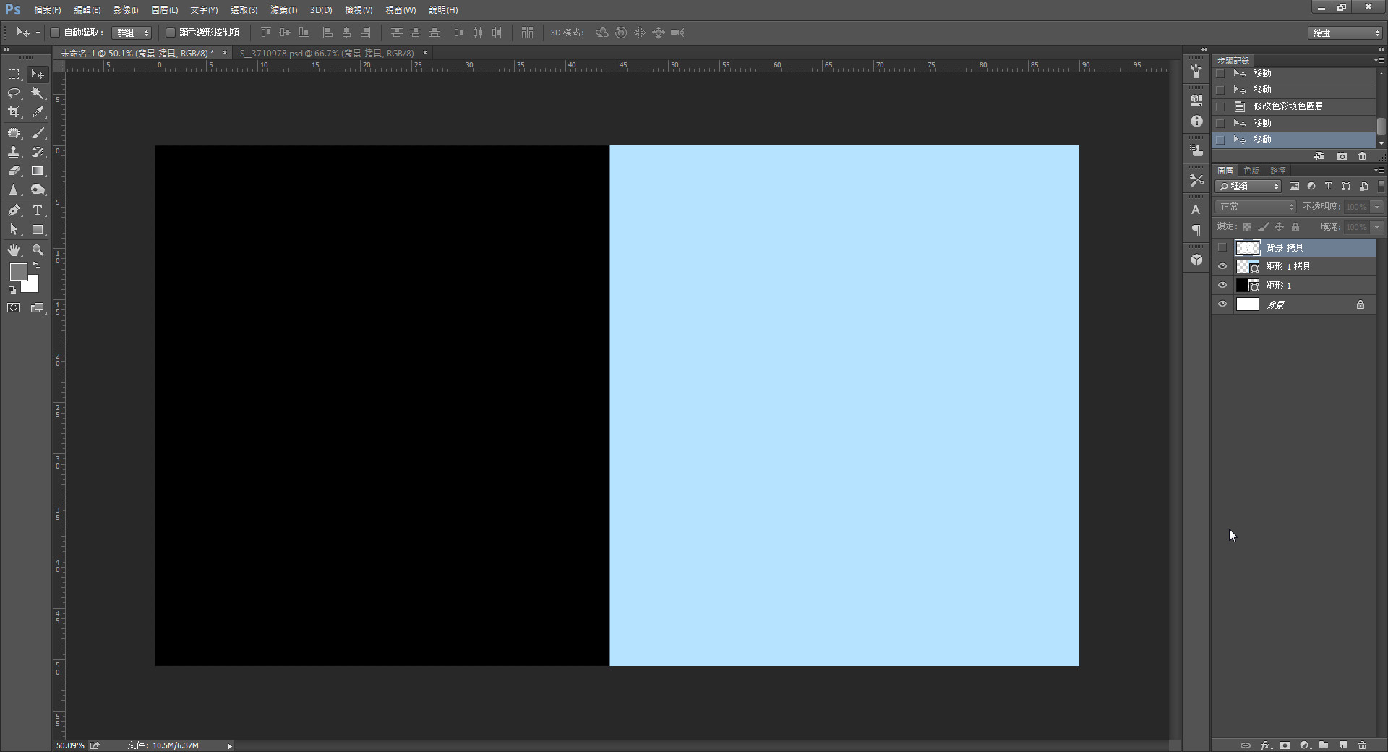
Task: Enable the 顯示變形控制項 checkbox
Action: tap(171, 33)
